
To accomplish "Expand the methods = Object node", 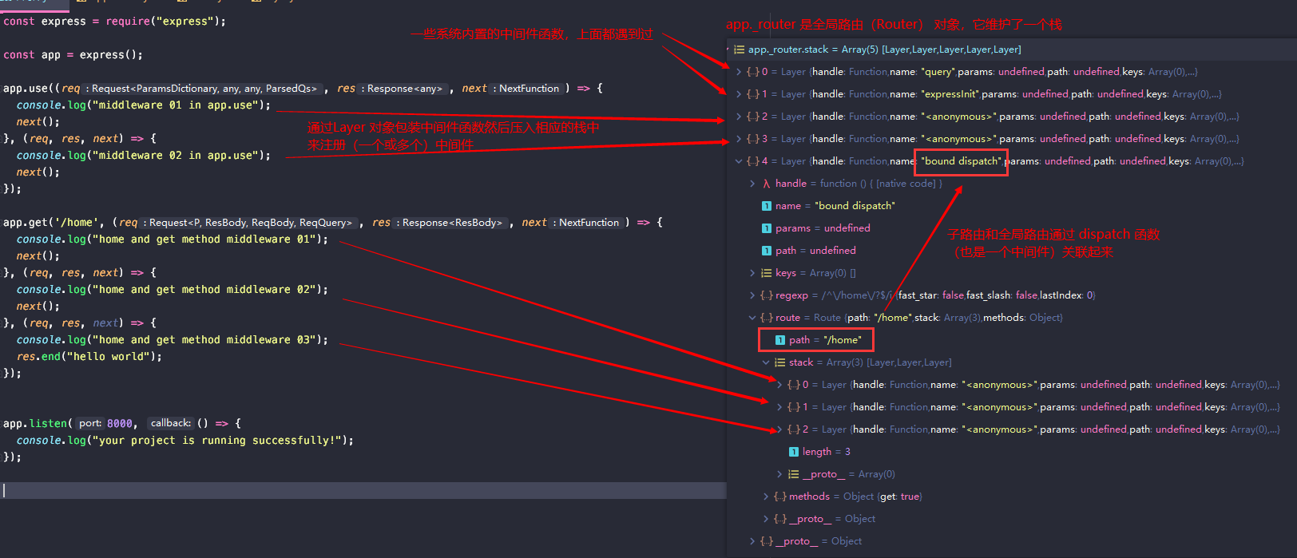I will click(x=766, y=497).
